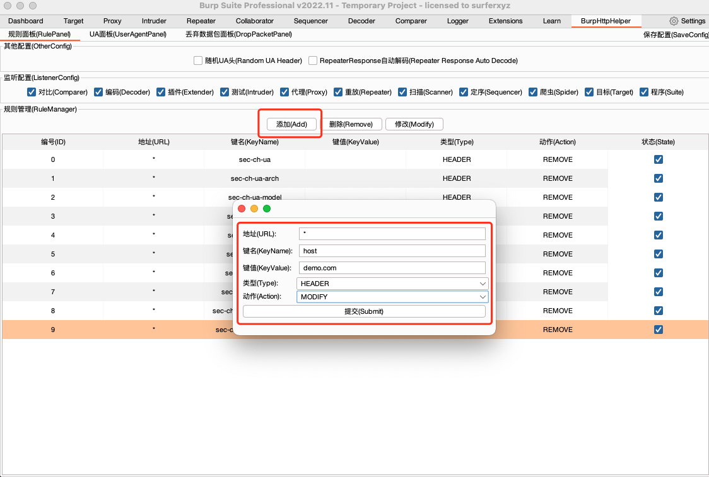The height and width of the screenshot is (477, 709).
Task: Toggle the Sequencer listener checkbox
Action: 463,92
